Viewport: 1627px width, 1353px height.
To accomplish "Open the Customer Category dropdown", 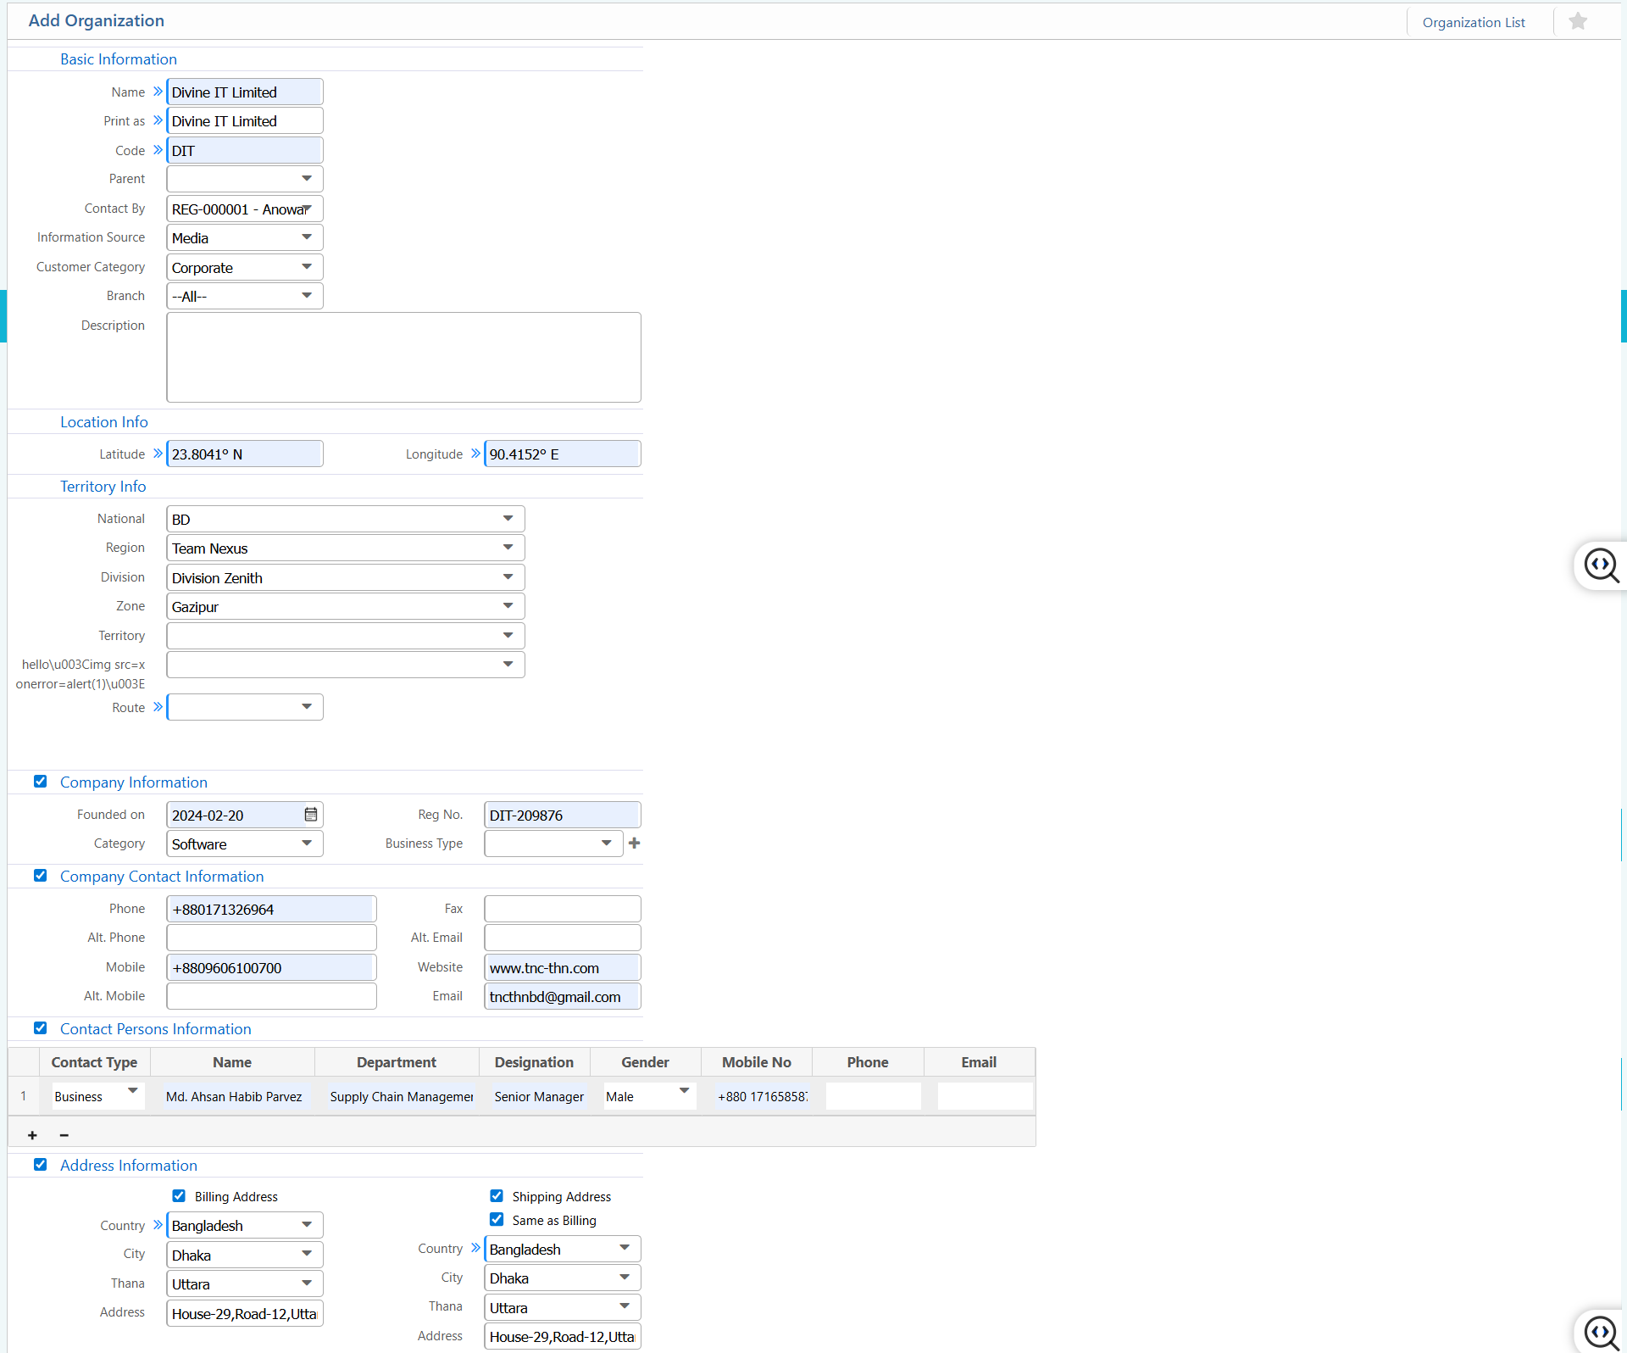I will pyautogui.click(x=306, y=266).
